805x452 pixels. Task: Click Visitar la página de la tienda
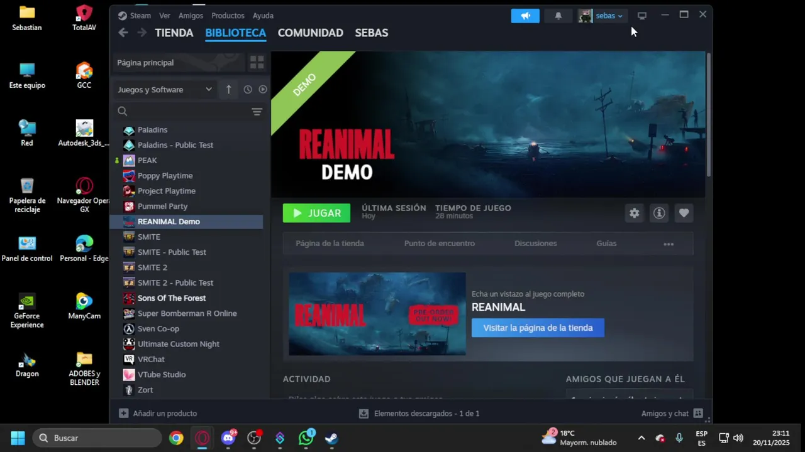coord(538,328)
